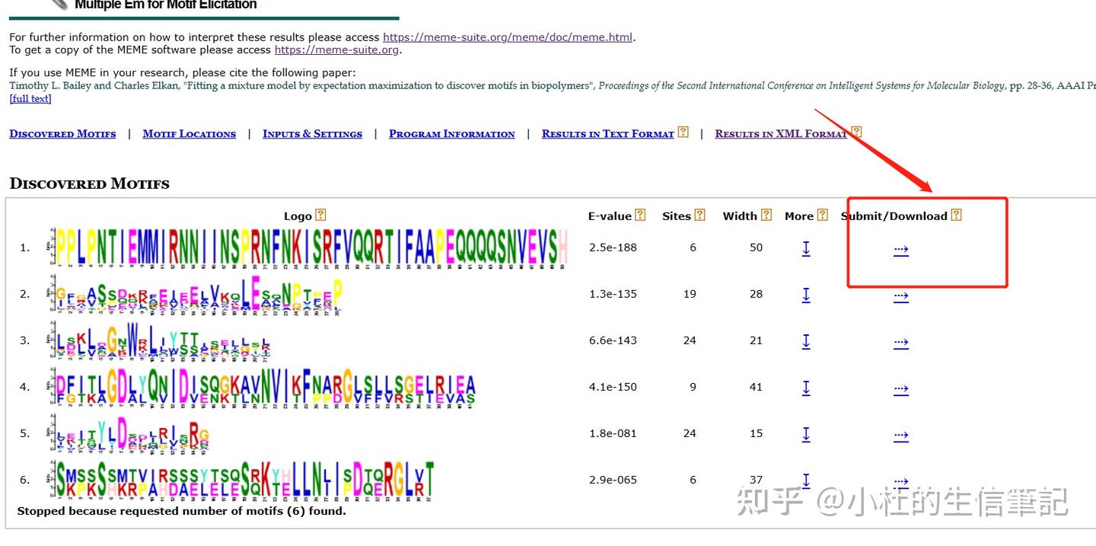Open the meme-suite.org link
Image resolution: width=1096 pixels, height=546 pixels.
pyautogui.click(x=336, y=49)
